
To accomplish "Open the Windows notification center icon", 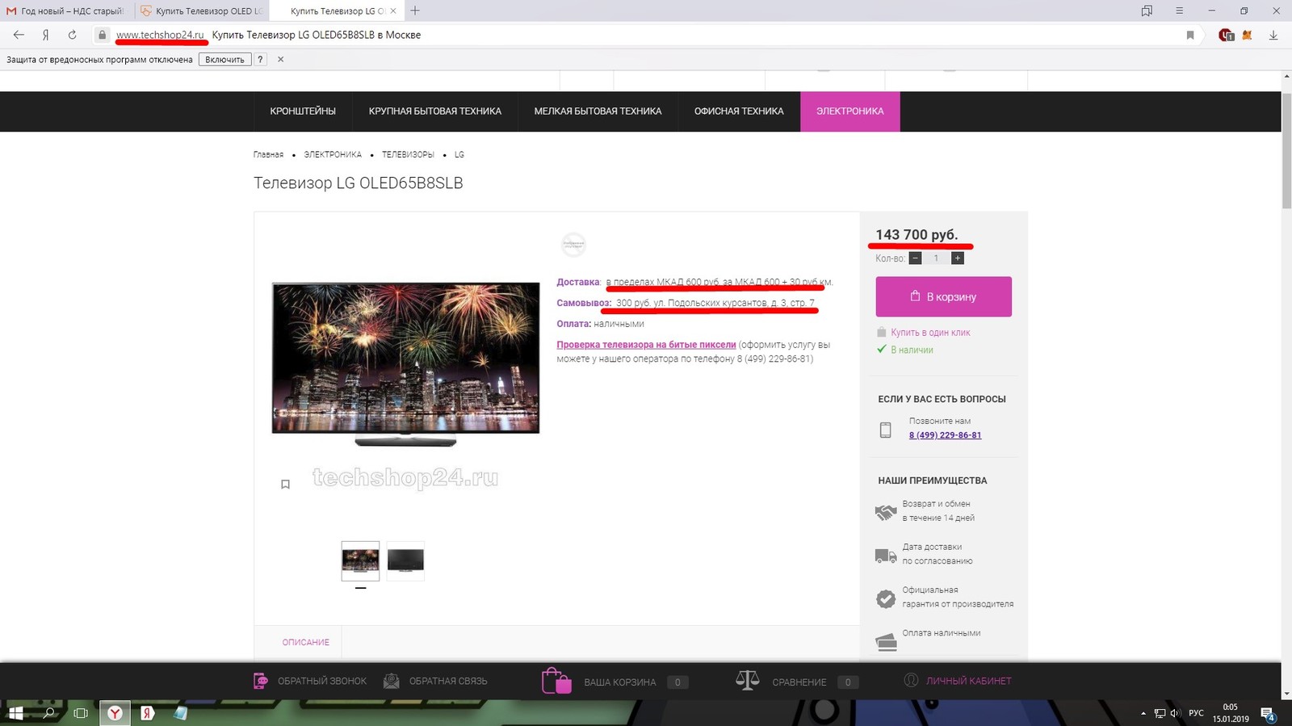I will [x=1268, y=714].
